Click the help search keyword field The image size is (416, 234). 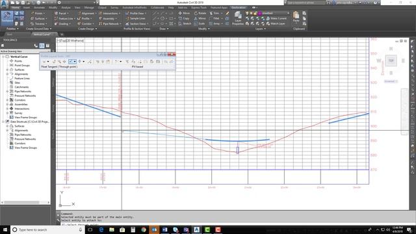point(305,3)
